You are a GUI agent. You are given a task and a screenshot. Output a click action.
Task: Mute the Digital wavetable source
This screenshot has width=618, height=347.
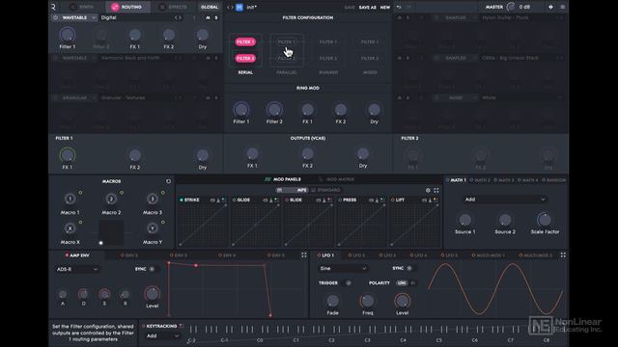pyautogui.click(x=208, y=17)
